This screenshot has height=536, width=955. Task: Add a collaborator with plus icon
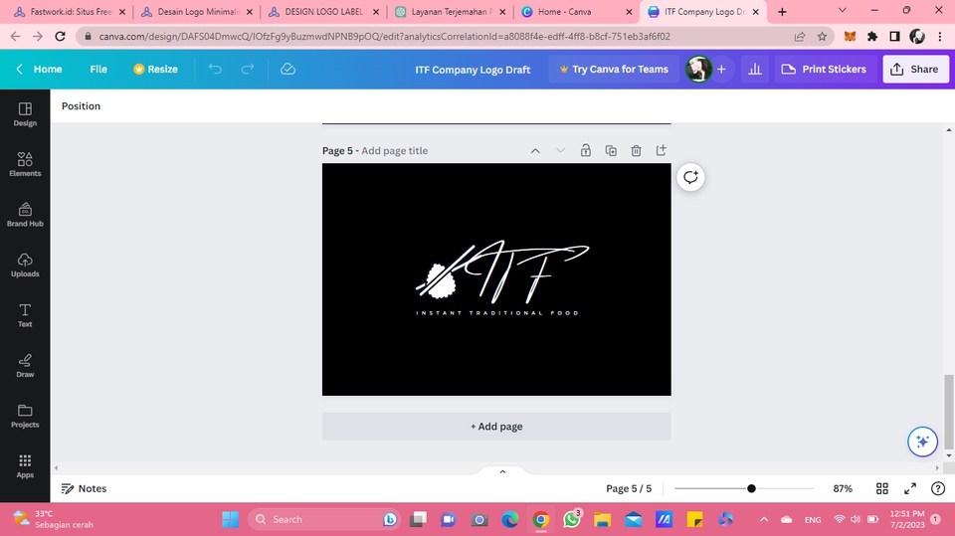click(x=721, y=69)
